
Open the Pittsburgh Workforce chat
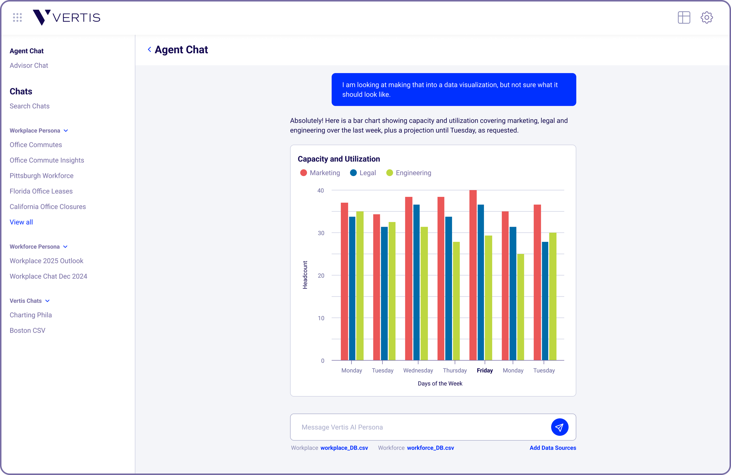[42, 176]
